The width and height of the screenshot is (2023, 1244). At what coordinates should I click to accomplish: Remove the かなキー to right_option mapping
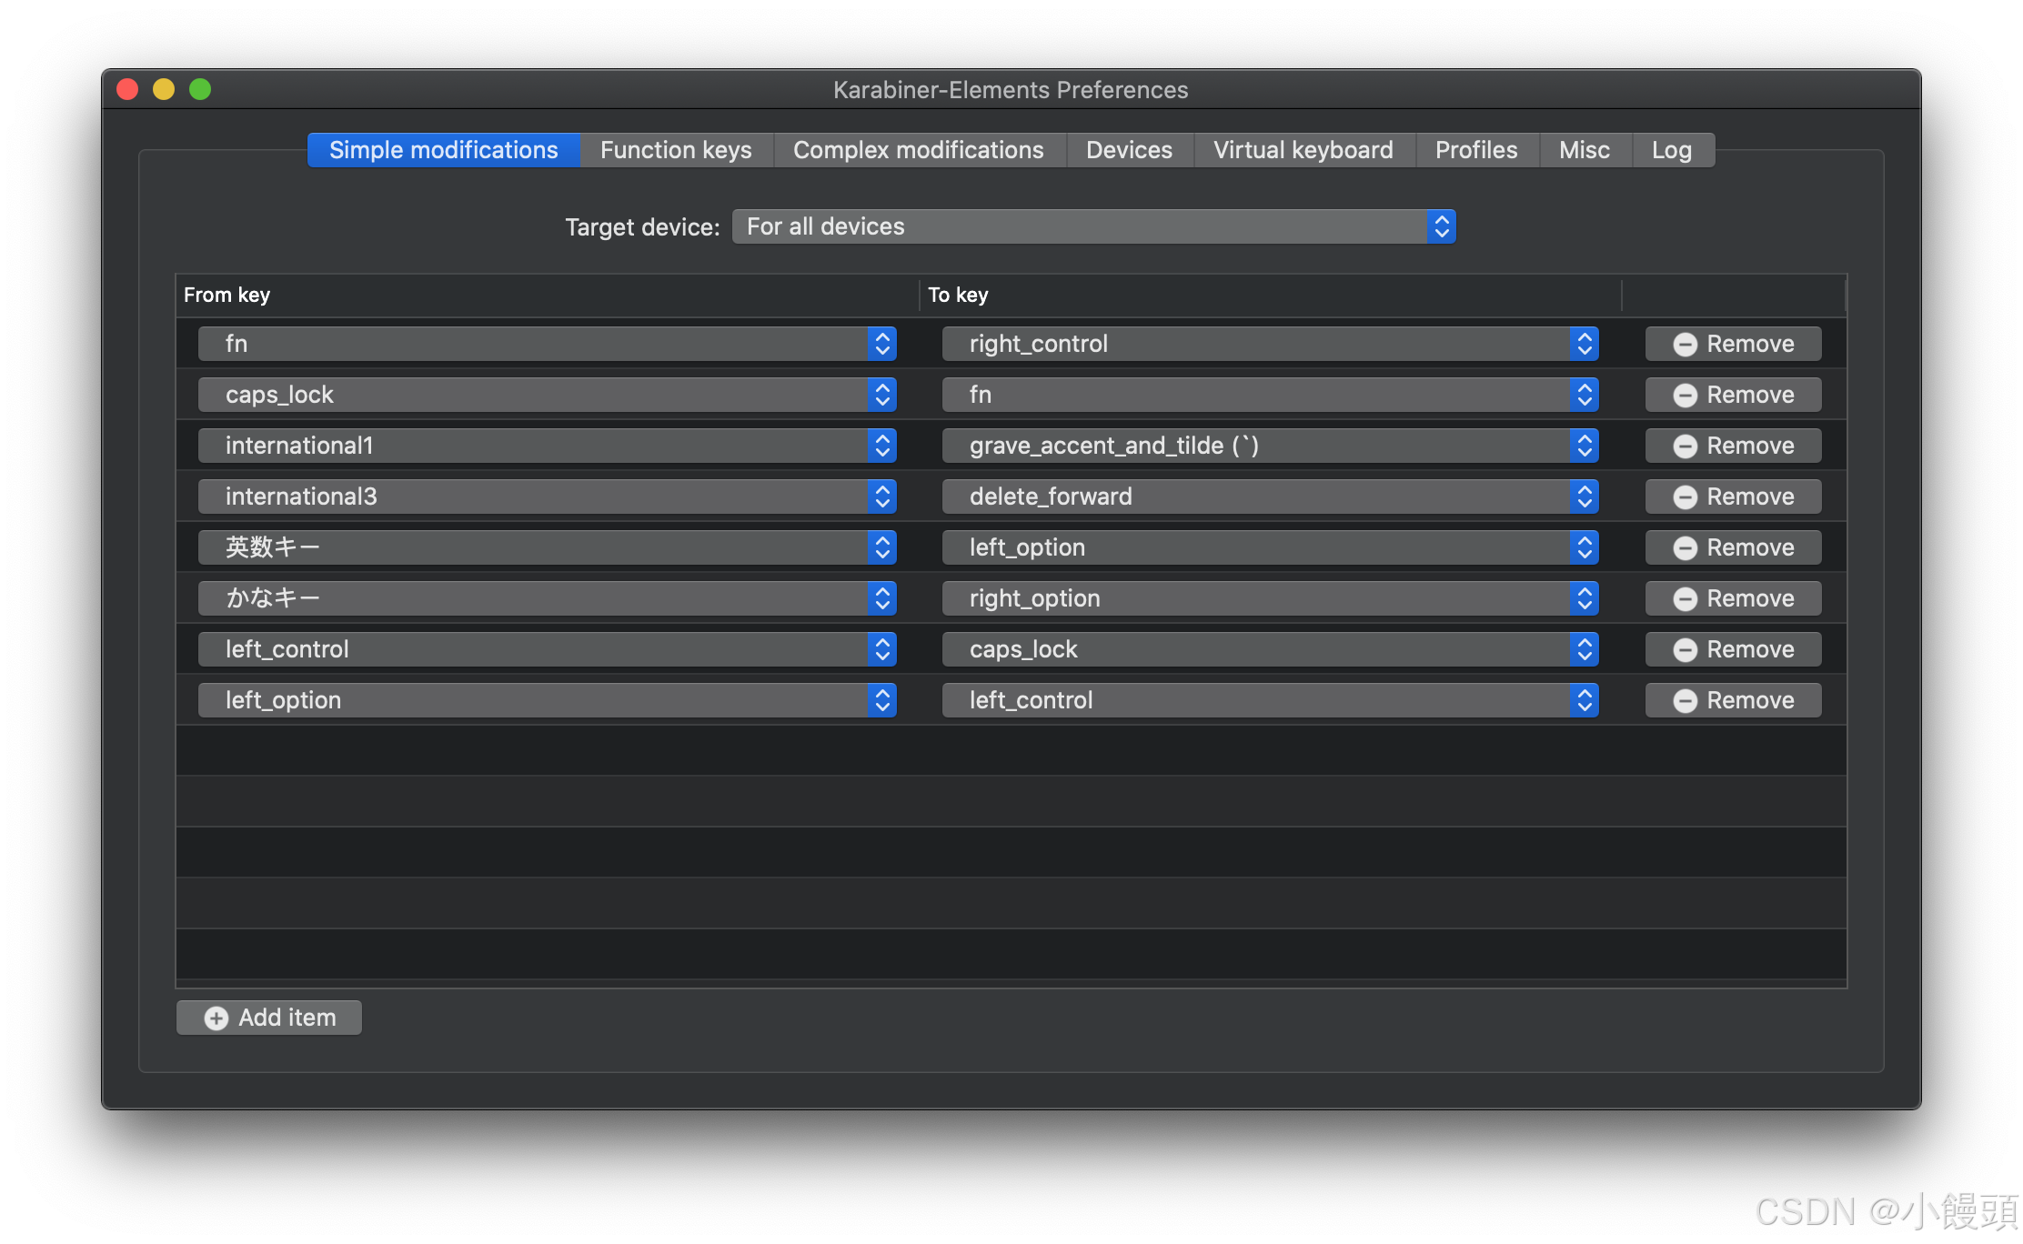point(1734,598)
